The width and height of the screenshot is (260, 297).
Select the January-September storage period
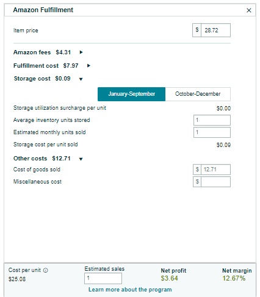point(131,94)
